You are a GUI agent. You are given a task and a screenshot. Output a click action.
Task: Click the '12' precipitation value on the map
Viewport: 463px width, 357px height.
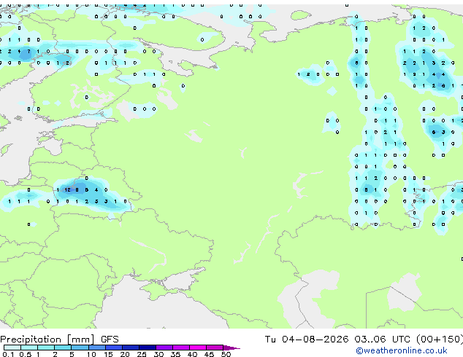pos(67,190)
